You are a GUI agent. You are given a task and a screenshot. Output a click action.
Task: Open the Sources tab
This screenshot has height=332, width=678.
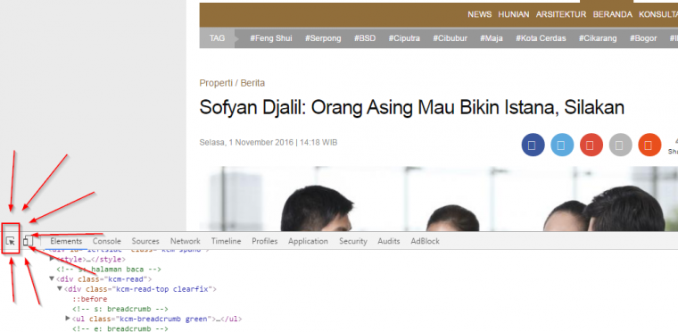tap(145, 241)
